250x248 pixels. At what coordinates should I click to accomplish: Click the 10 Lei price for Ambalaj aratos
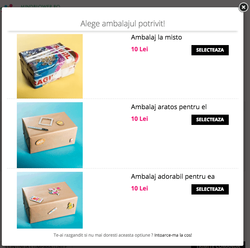139,119
